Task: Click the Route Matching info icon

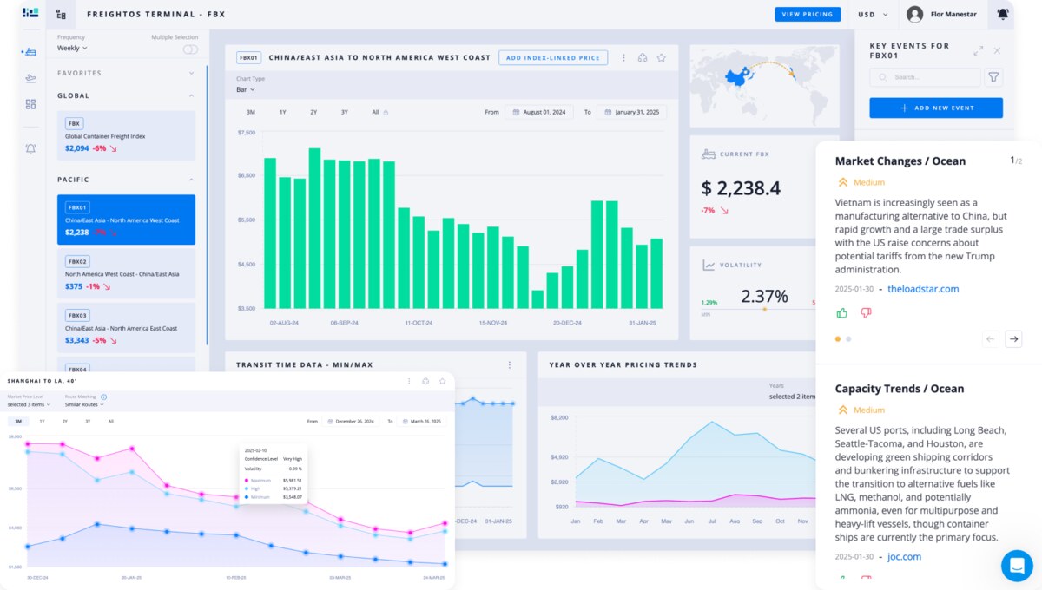Action: pyautogui.click(x=103, y=397)
